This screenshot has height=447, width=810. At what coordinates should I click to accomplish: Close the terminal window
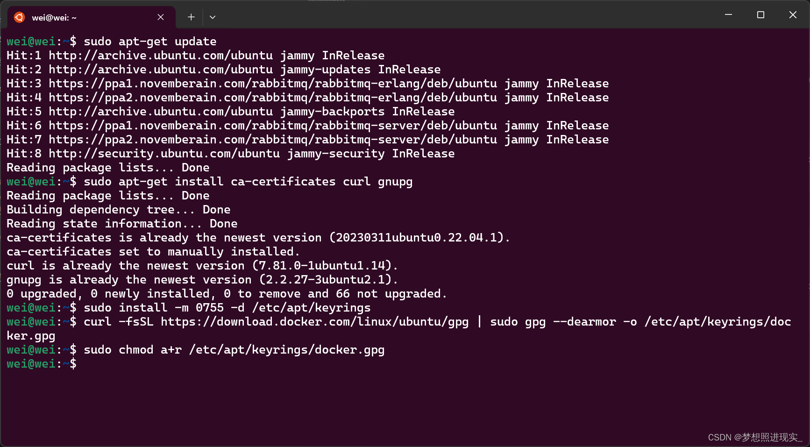coord(793,15)
